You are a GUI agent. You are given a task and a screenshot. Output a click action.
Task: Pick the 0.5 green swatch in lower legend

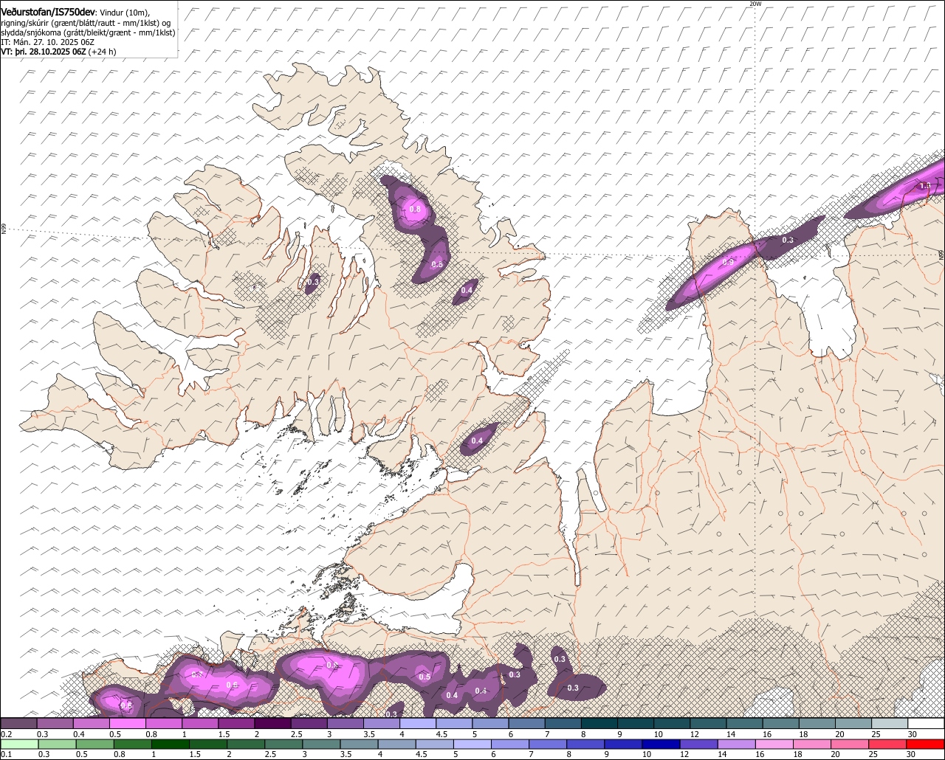(x=95, y=745)
